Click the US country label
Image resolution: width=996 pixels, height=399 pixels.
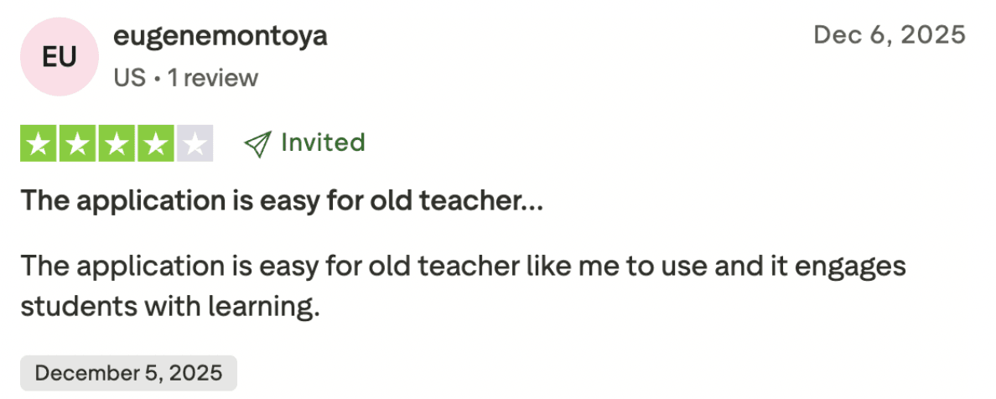[129, 78]
